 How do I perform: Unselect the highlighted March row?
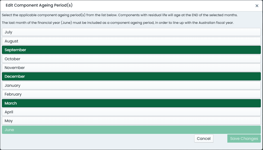point(131,103)
